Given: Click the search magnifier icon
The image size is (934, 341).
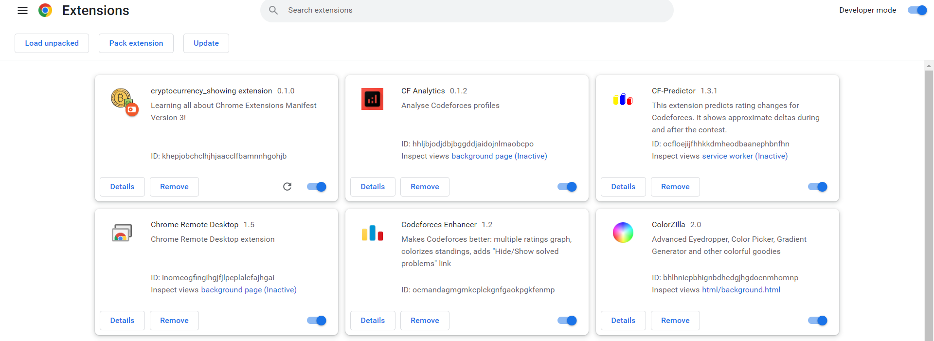Looking at the screenshot, I should click(x=273, y=10).
